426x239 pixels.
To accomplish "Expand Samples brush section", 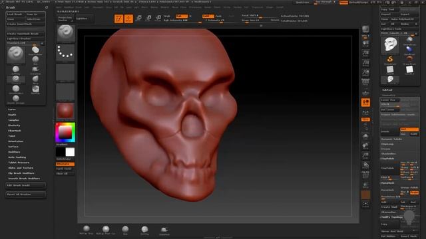I will pos(13,120).
